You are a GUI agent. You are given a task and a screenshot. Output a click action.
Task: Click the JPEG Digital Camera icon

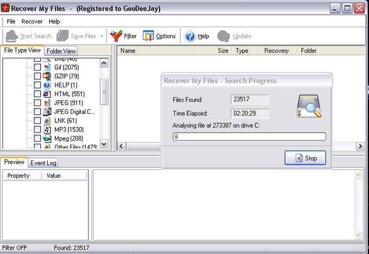[x=47, y=112]
